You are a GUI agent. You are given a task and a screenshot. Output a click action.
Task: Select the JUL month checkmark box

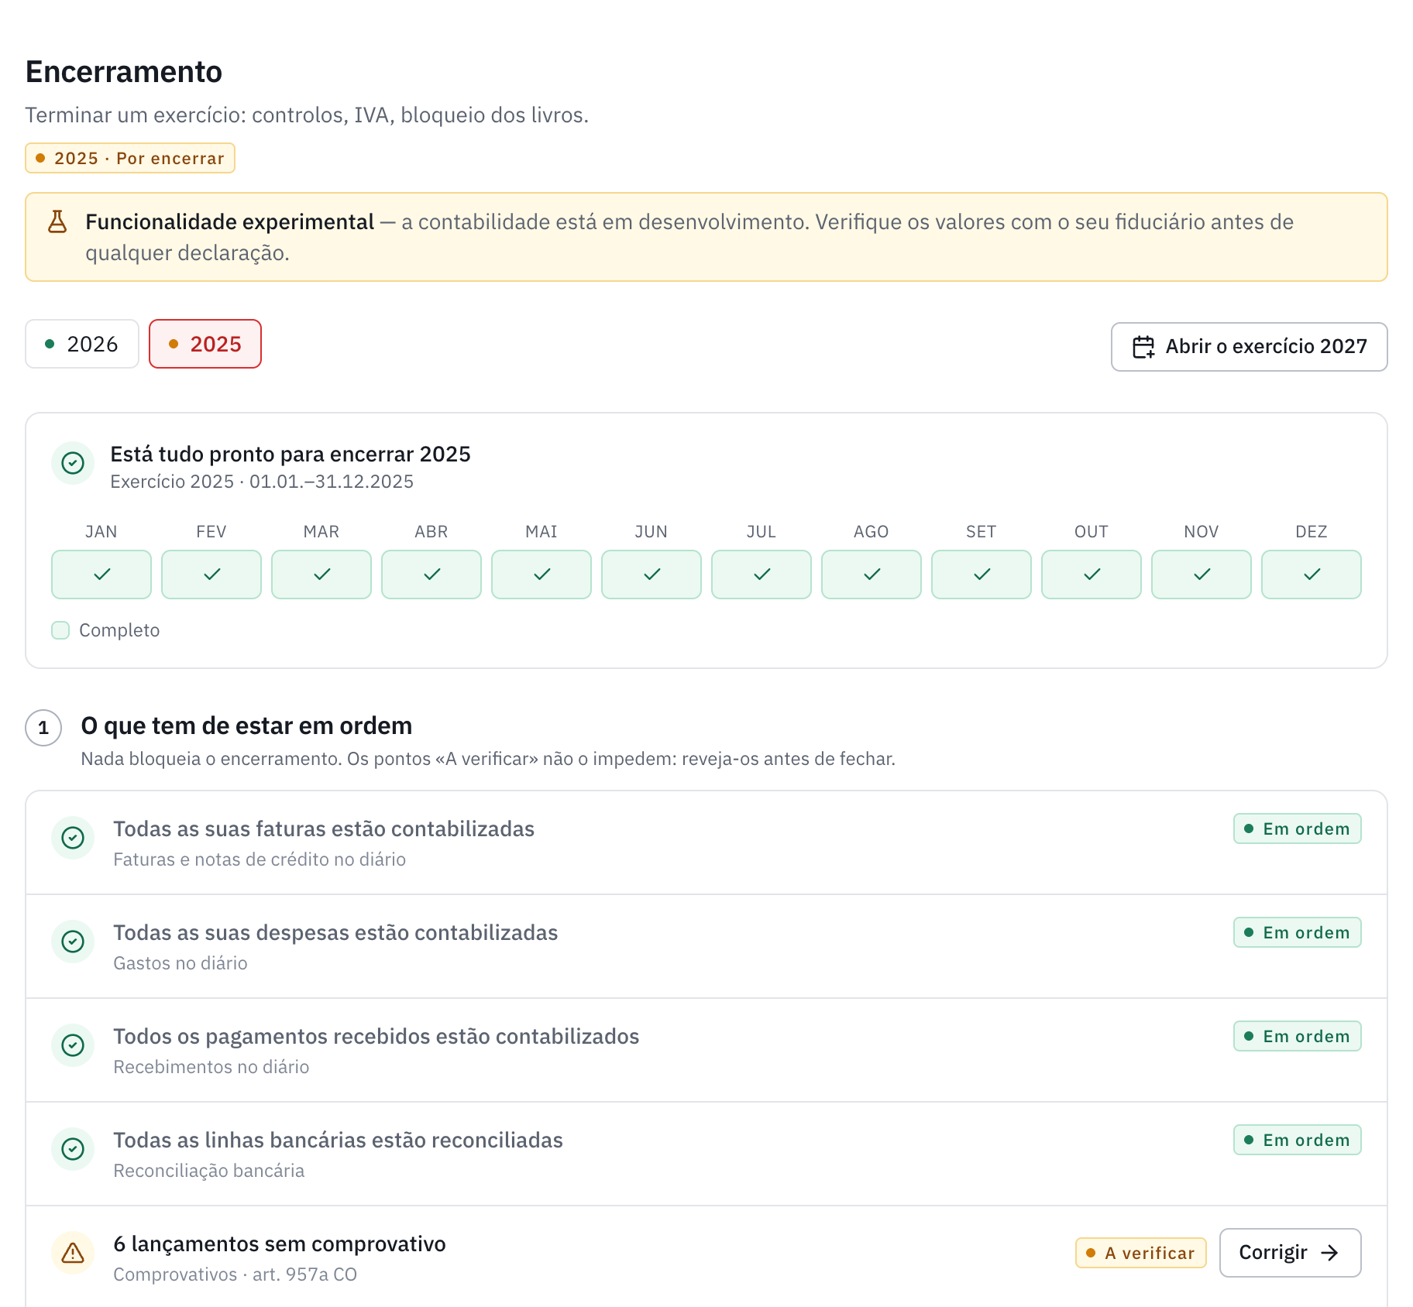coord(762,575)
